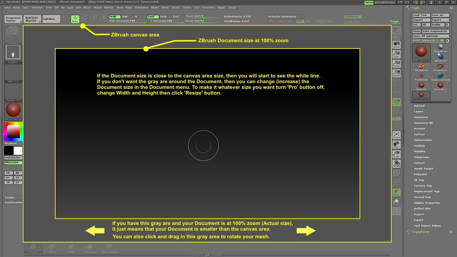
Task: Click the Rgb Intensity slider
Action: coord(128,21)
